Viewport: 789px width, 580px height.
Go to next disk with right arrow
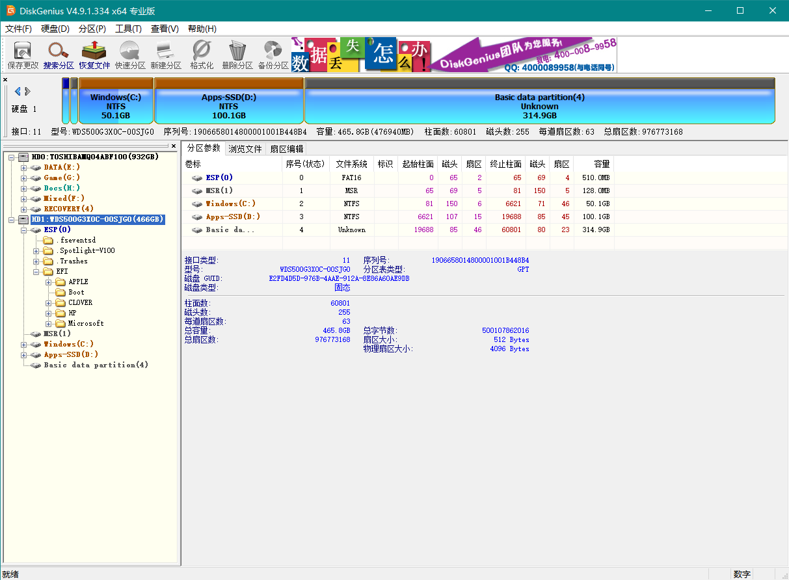pyautogui.click(x=28, y=91)
